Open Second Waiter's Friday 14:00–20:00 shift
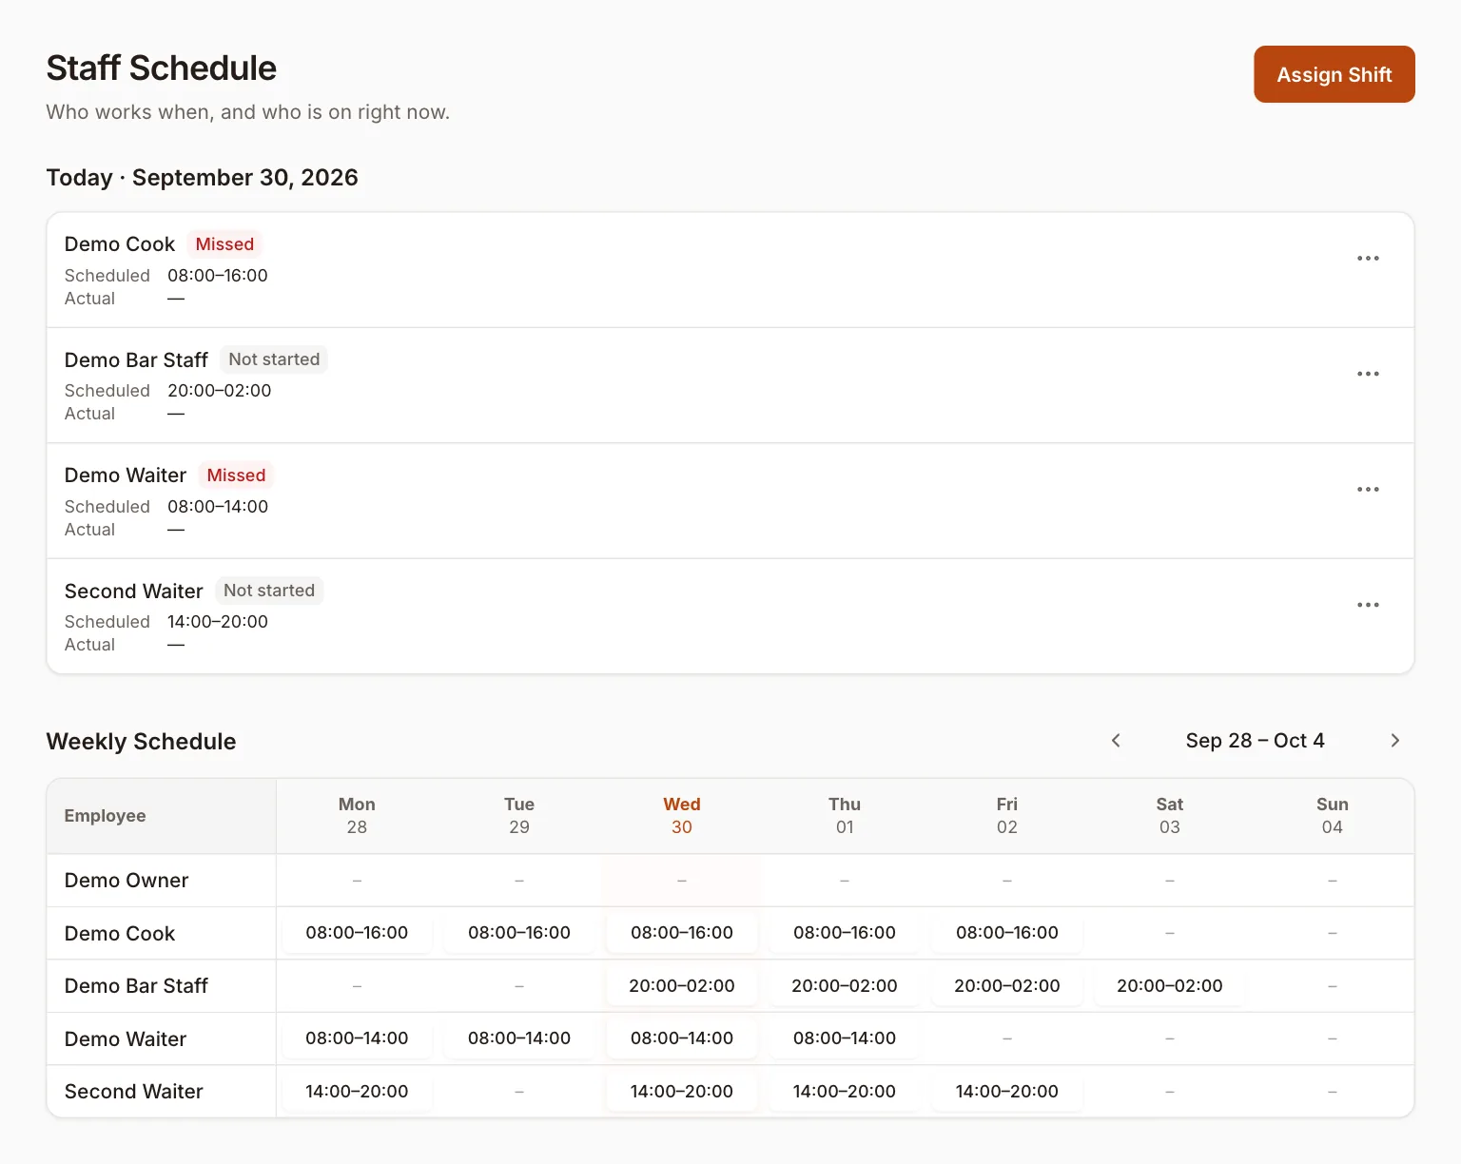The width and height of the screenshot is (1461, 1164). (x=1007, y=1092)
